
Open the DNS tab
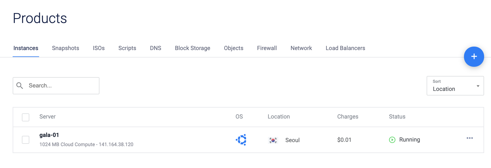coord(156,48)
